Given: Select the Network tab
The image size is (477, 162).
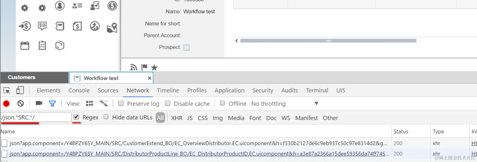Looking at the screenshot, I should pos(138,90).
